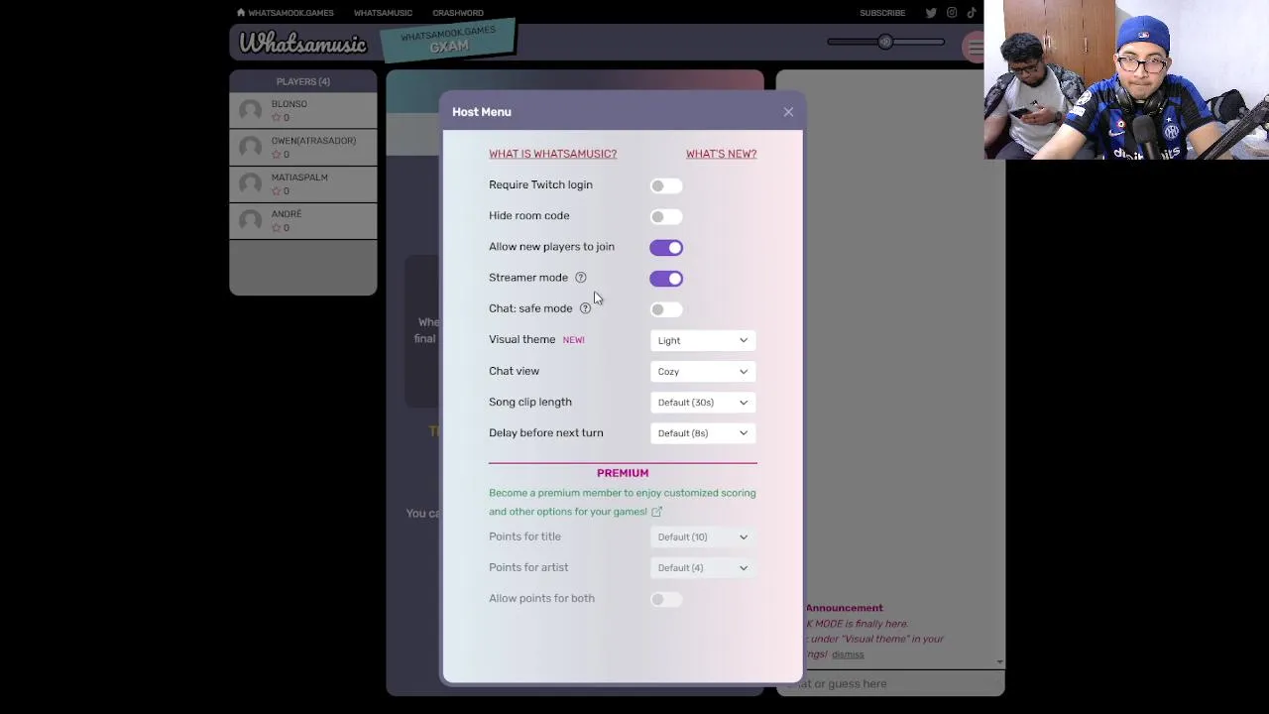
Task: Open the Instagram icon link
Action: [x=952, y=13]
